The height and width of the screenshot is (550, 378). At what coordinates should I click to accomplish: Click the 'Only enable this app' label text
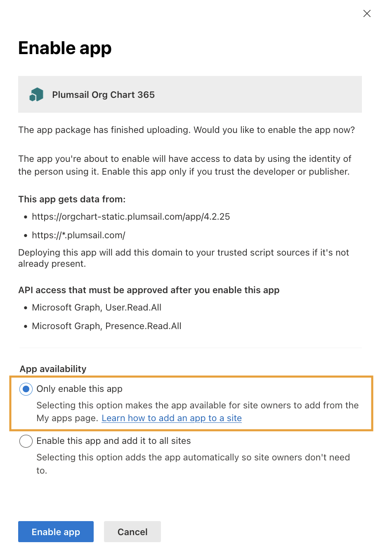point(79,389)
